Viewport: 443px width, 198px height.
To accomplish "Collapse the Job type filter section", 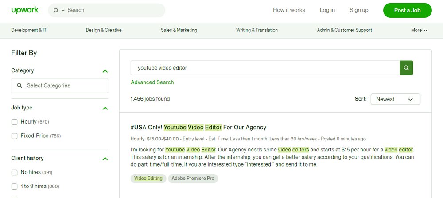I will 105,108.
